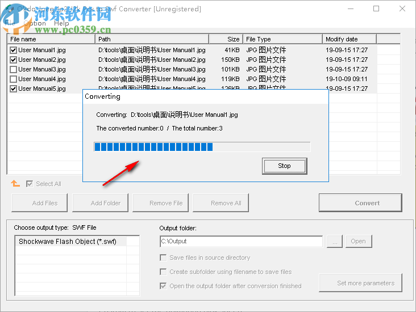Click the 150KB size cell

(x=230, y=60)
